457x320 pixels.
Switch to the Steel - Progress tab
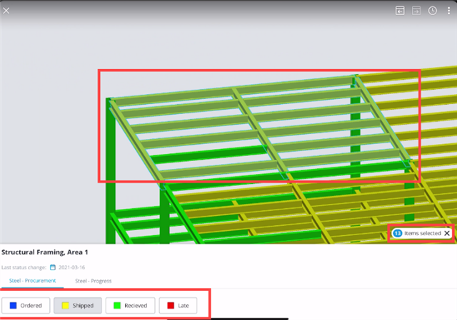[94, 281]
